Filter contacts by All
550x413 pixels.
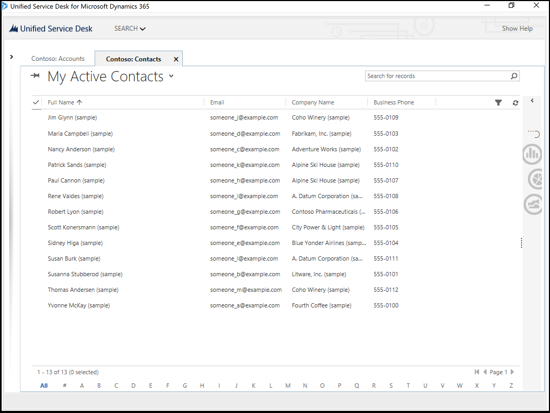click(x=44, y=385)
